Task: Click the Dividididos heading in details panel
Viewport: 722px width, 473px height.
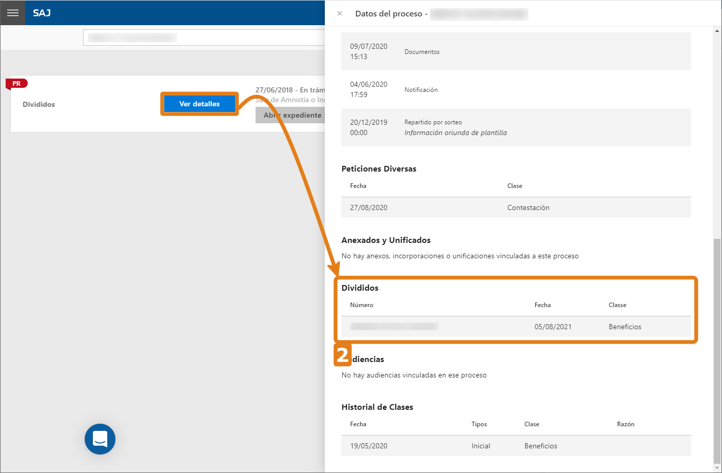Action: click(360, 288)
